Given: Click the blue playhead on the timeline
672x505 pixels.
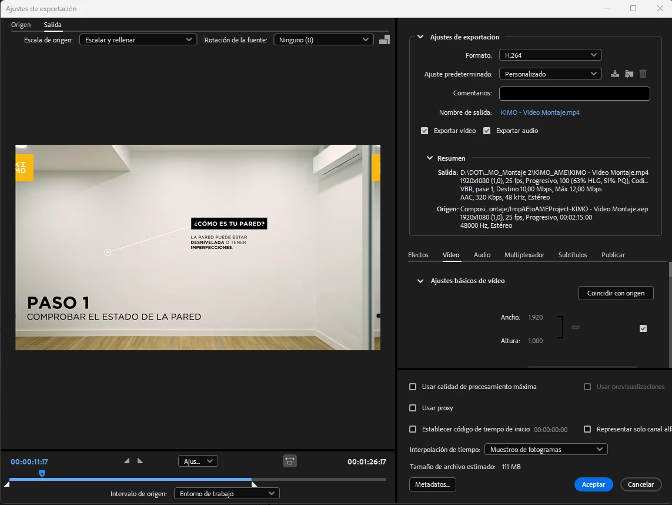Looking at the screenshot, I should (42, 474).
